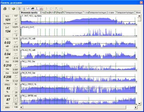Click the horizontal scrollbar right arrow
The width and height of the screenshot is (144, 112).
(135, 107)
